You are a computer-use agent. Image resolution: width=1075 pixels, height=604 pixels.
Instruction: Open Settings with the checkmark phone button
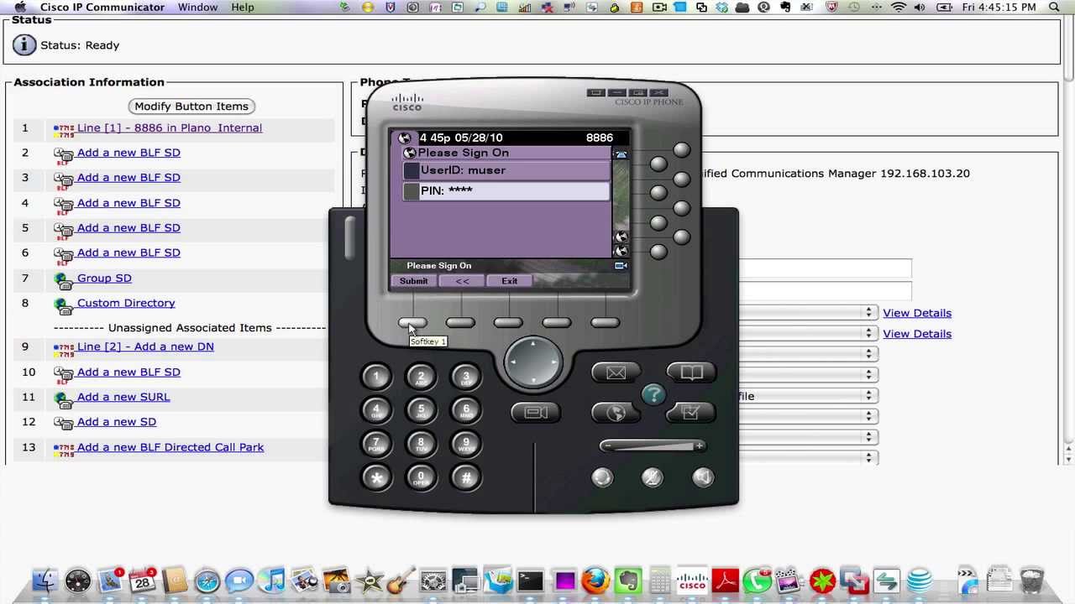pos(690,413)
